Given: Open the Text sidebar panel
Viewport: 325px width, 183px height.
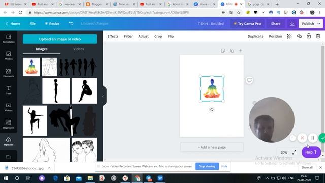Looking at the screenshot, I should (9, 90).
